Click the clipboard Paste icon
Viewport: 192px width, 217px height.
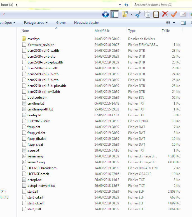[x=156, y=14]
